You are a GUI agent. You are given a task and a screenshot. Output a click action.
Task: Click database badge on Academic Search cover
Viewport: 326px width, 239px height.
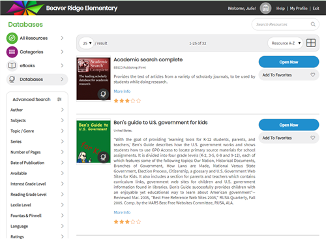tap(103, 94)
